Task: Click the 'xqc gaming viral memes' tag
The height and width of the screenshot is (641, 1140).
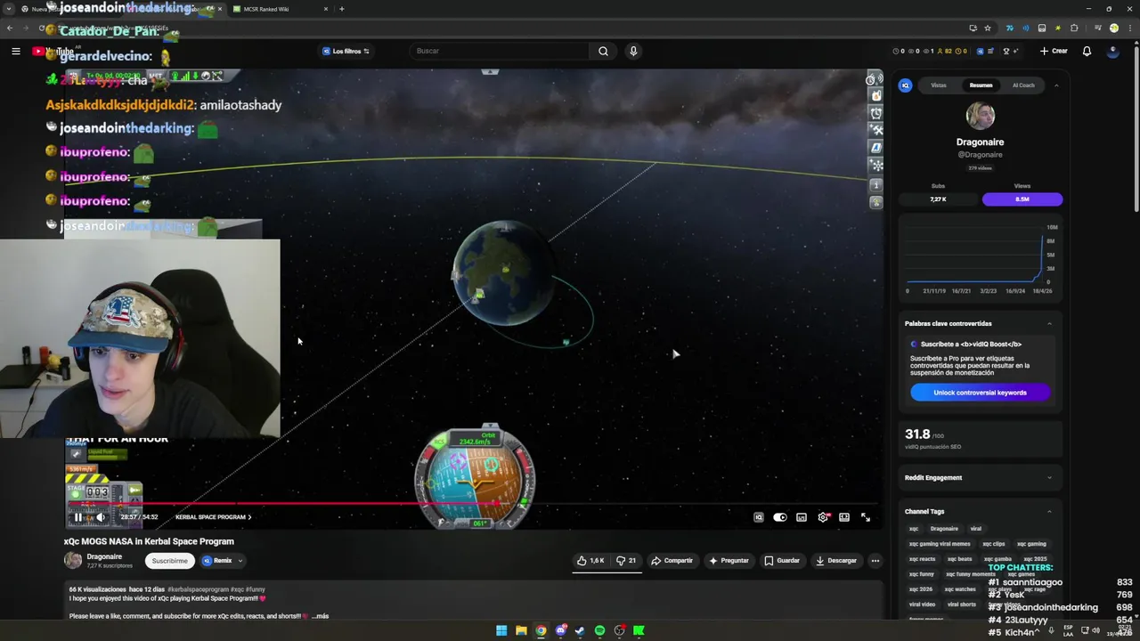Action: (x=940, y=544)
